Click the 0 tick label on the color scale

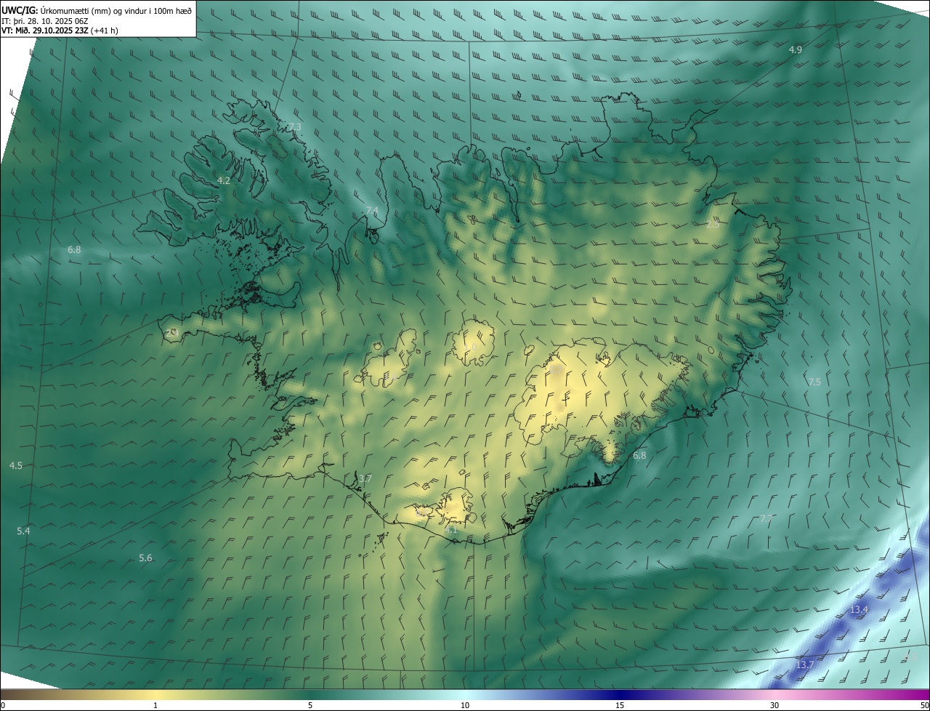pos(3,705)
